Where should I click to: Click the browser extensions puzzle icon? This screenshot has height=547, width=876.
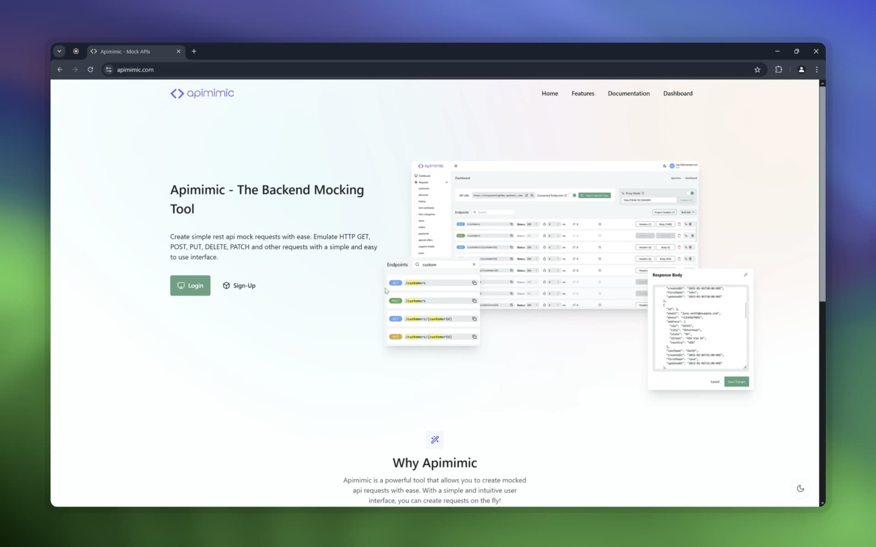(778, 70)
